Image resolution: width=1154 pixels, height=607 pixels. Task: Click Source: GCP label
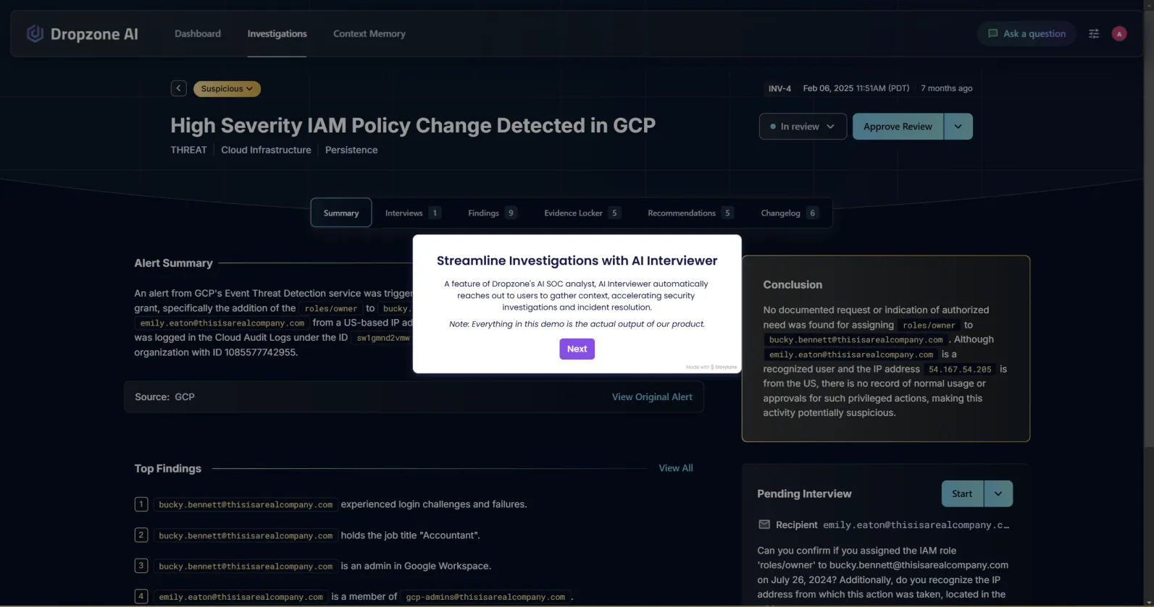[164, 397]
